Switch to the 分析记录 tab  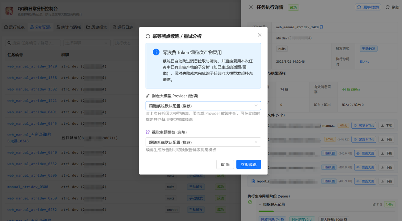click(41, 27)
